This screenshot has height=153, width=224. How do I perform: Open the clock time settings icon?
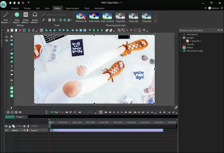pyautogui.click(x=101, y=112)
